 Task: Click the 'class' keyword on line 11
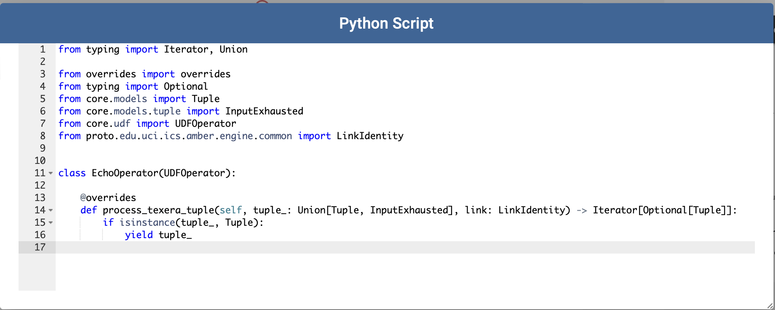tap(72, 173)
